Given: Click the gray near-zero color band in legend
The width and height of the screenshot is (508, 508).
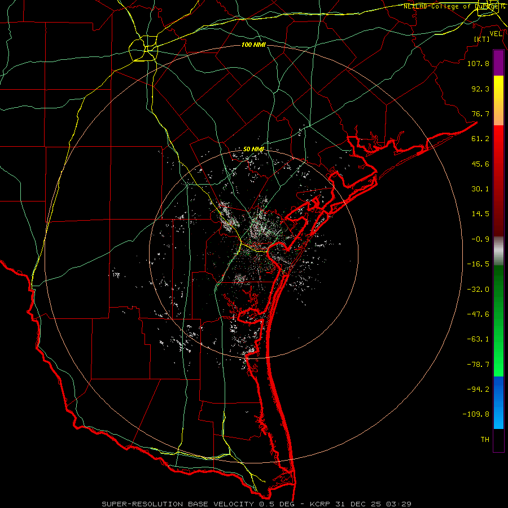Looking at the screenshot, I should coord(498,251).
